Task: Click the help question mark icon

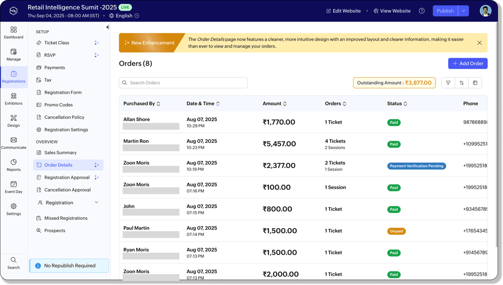Action: coord(422,11)
